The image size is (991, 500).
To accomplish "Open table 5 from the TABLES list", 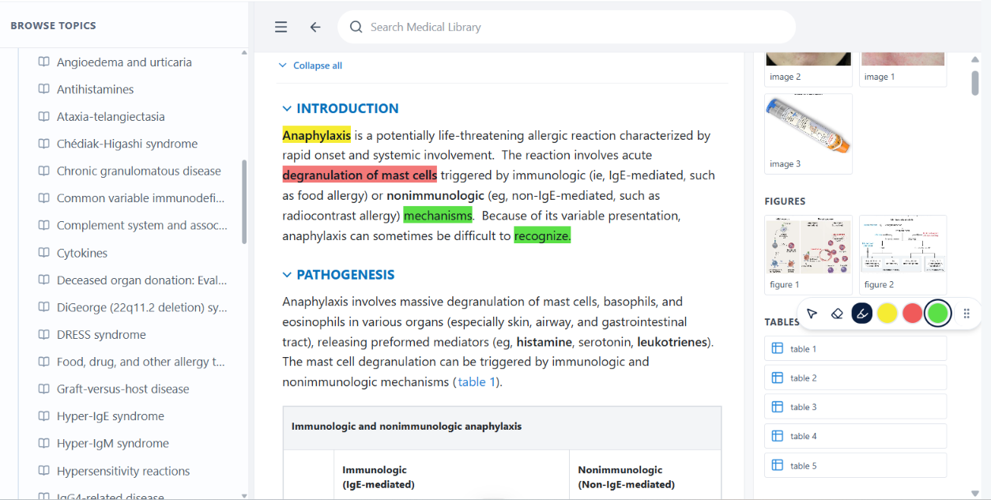I will pyautogui.click(x=855, y=465).
